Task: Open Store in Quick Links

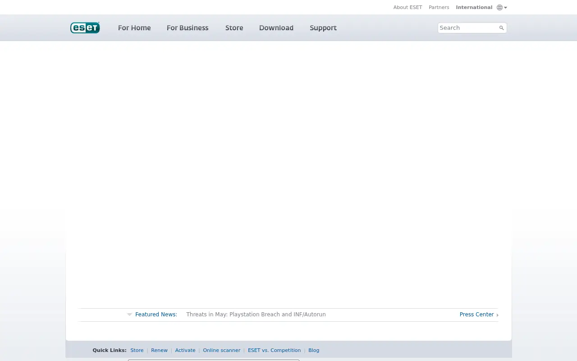Action: pyautogui.click(x=137, y=350)
